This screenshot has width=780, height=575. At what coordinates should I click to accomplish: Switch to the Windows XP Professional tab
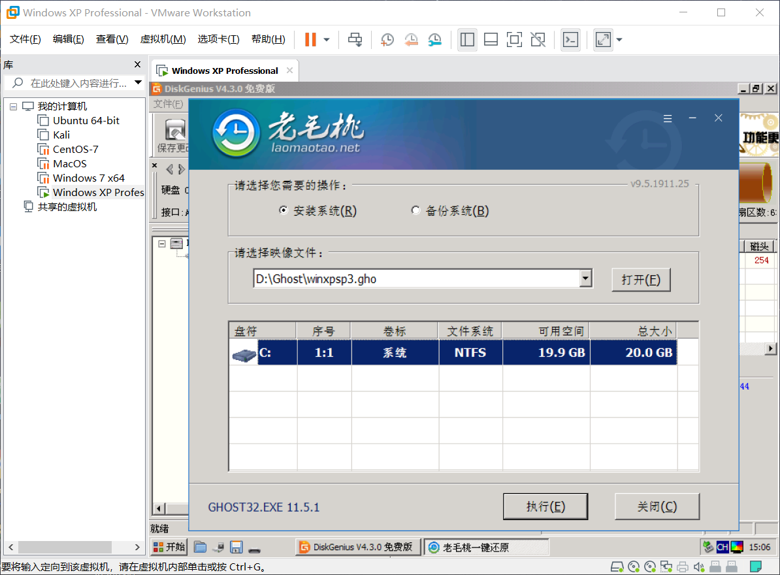225,70
